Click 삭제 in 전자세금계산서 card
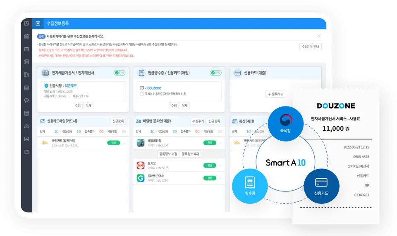The image size is (397, 236). coord(88,106)
